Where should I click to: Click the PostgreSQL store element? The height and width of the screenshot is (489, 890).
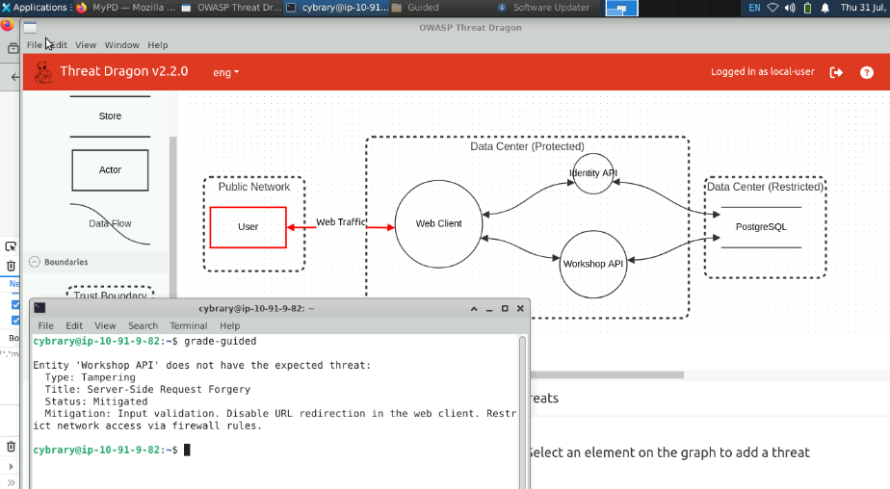(x=761, y=227)
